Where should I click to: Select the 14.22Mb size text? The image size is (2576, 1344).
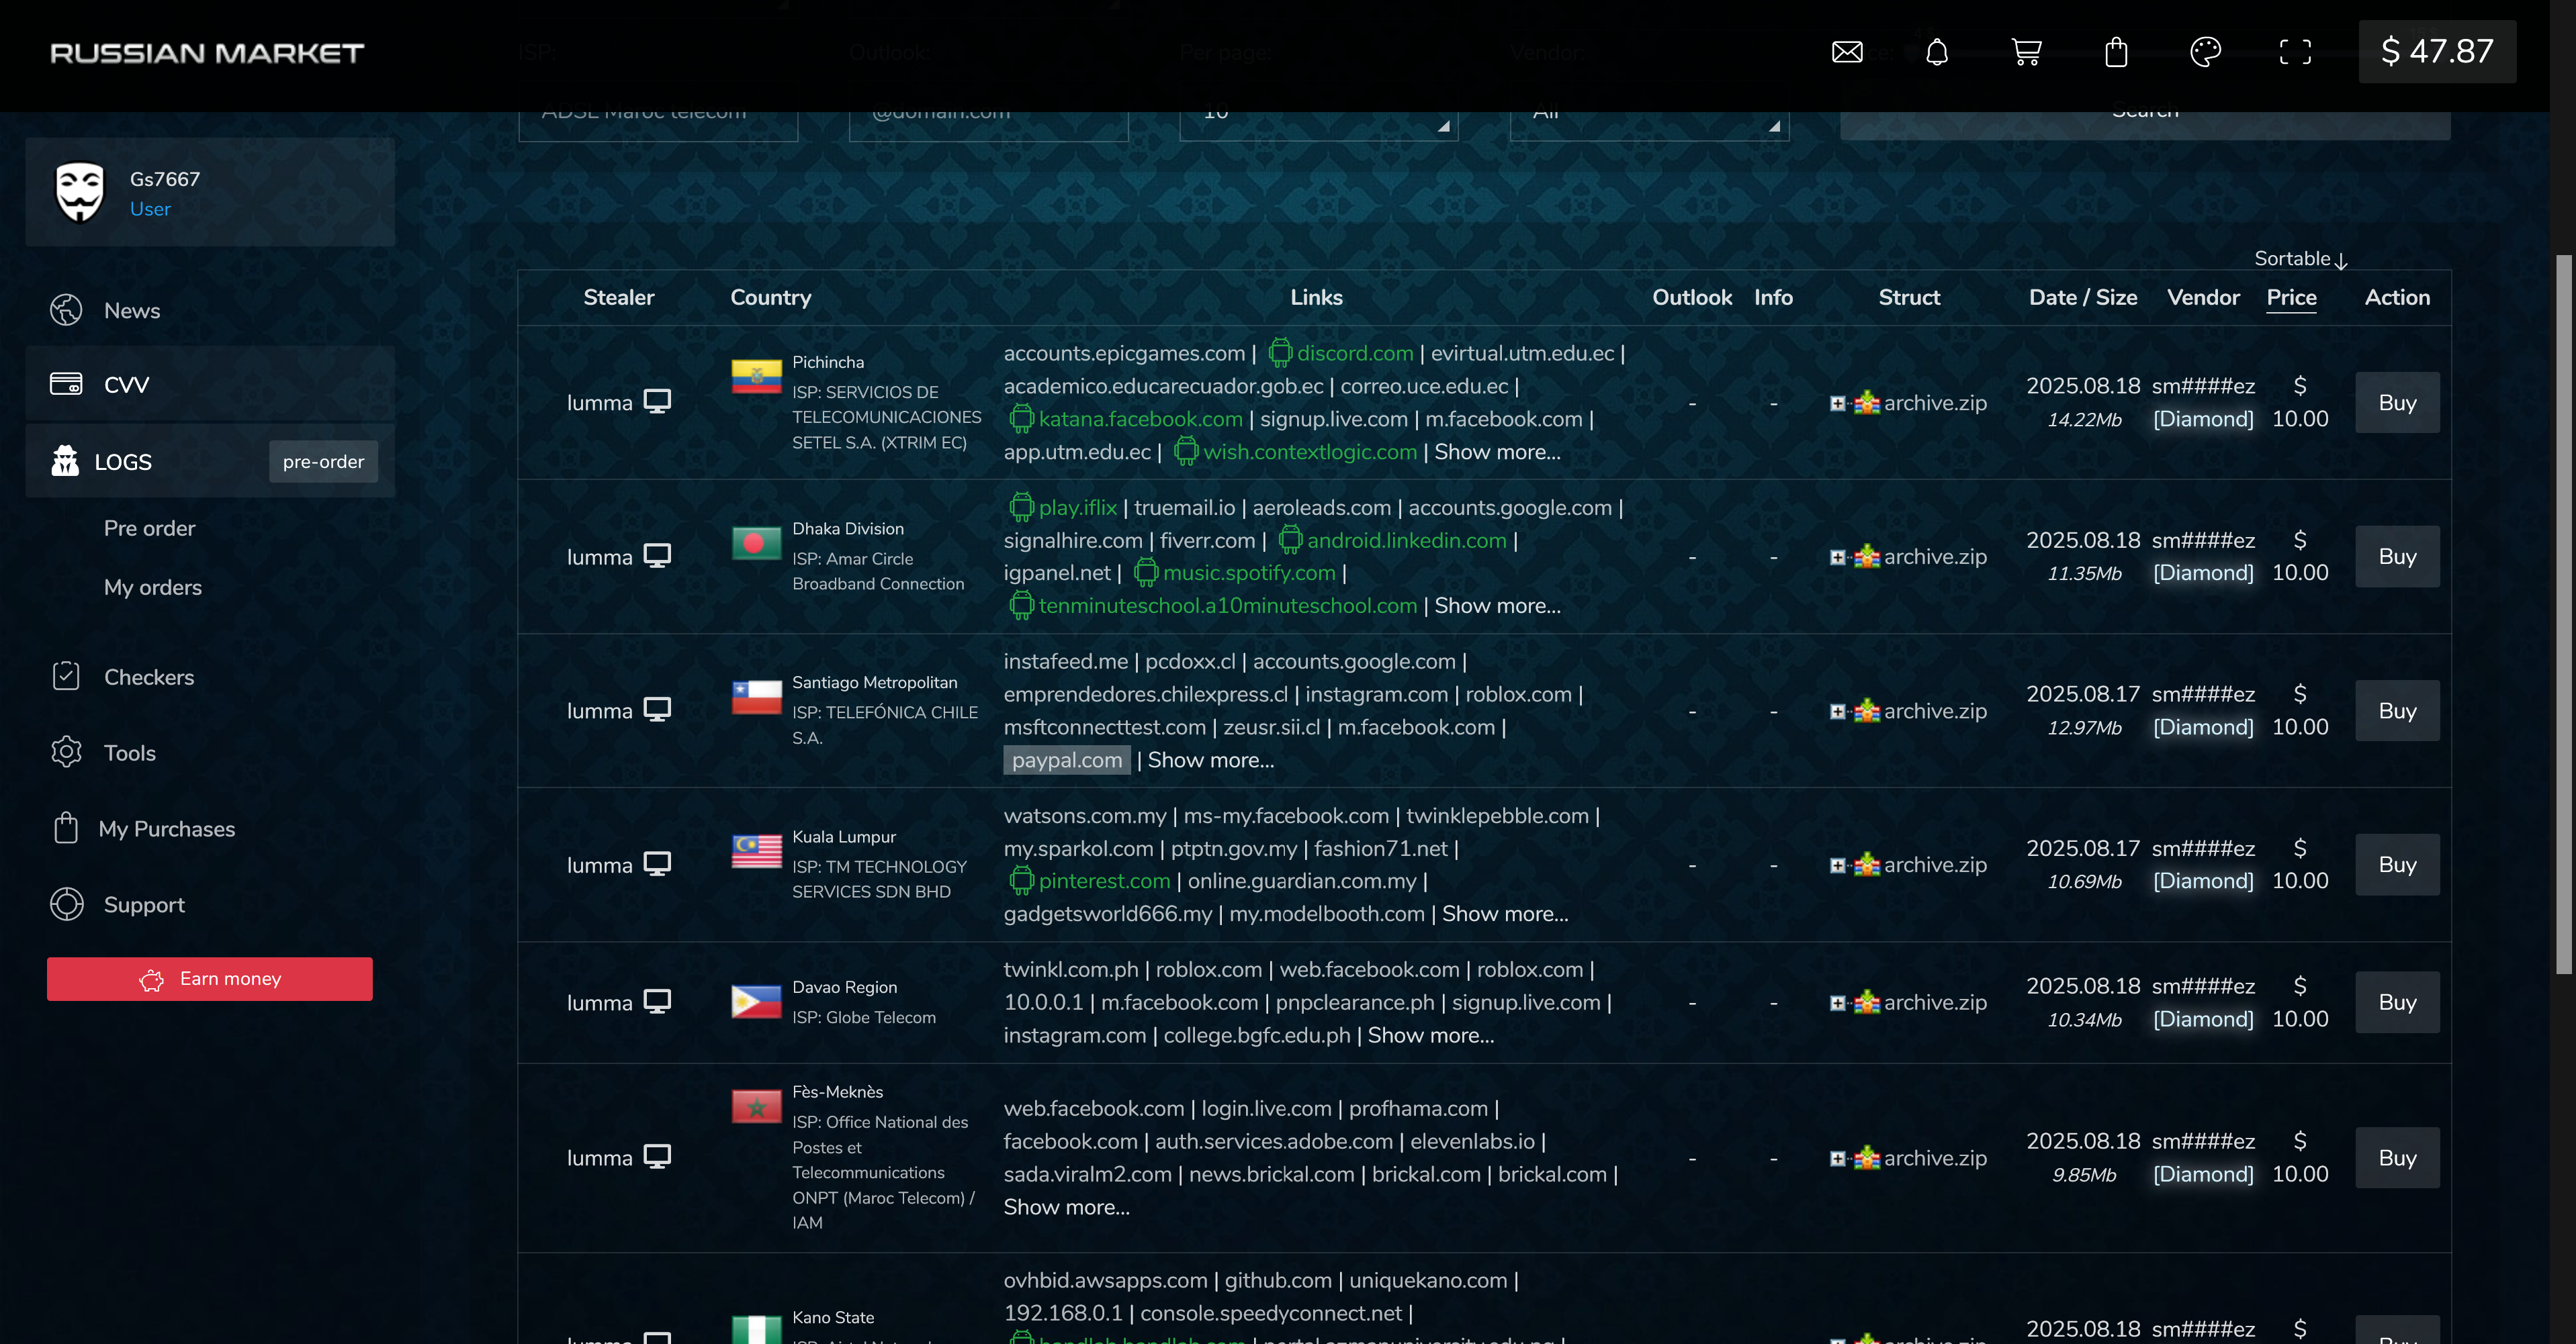(x=2083, y=420)
